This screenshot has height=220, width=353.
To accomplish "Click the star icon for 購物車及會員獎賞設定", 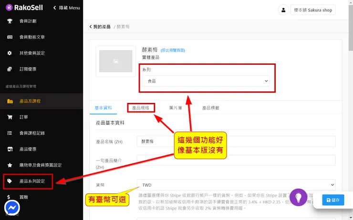I will [x=10, y=165].
